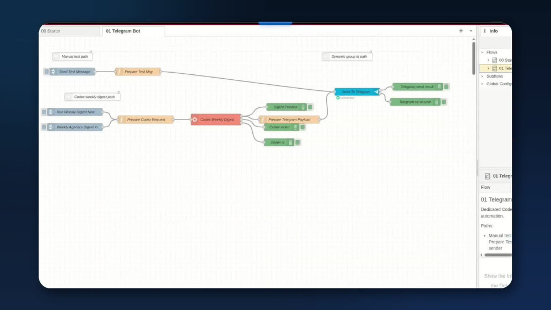Screen dimensions: 551x310
Task: Toggle the Telegram send error debug output
Action: (x=444, y=102)
